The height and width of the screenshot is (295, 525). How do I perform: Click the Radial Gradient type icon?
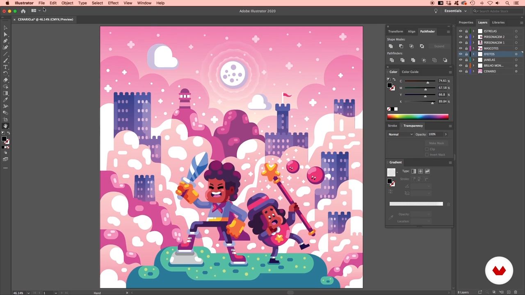420,171
